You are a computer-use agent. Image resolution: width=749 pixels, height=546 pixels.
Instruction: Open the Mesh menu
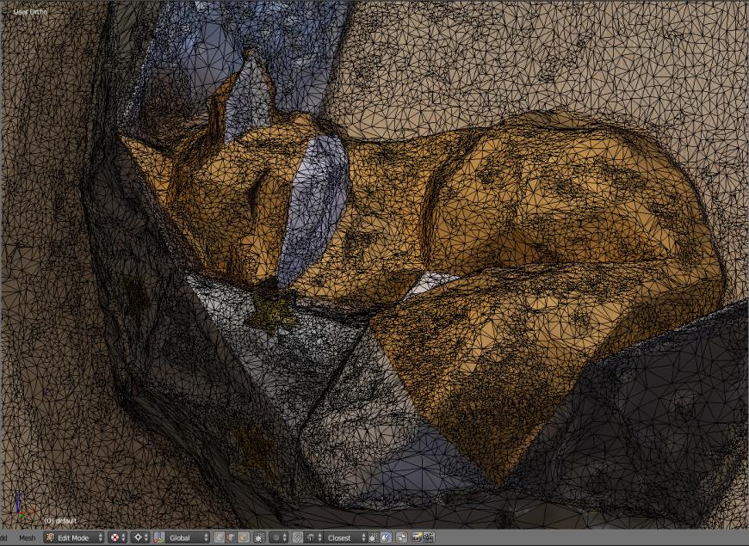point(28,538)
